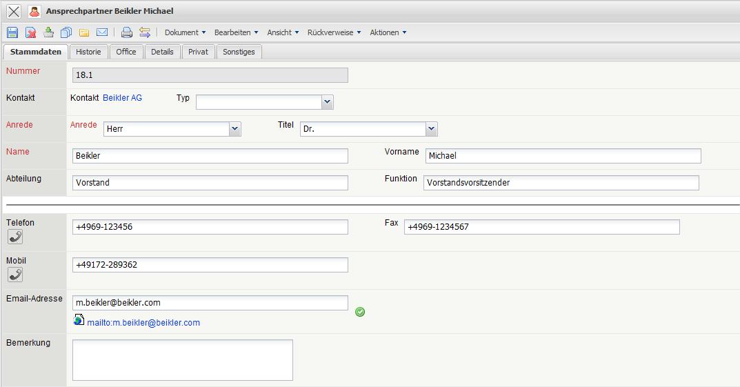Click the Funktion input field
The height and width of the screenshot is (387, 740).
[561, 183]
